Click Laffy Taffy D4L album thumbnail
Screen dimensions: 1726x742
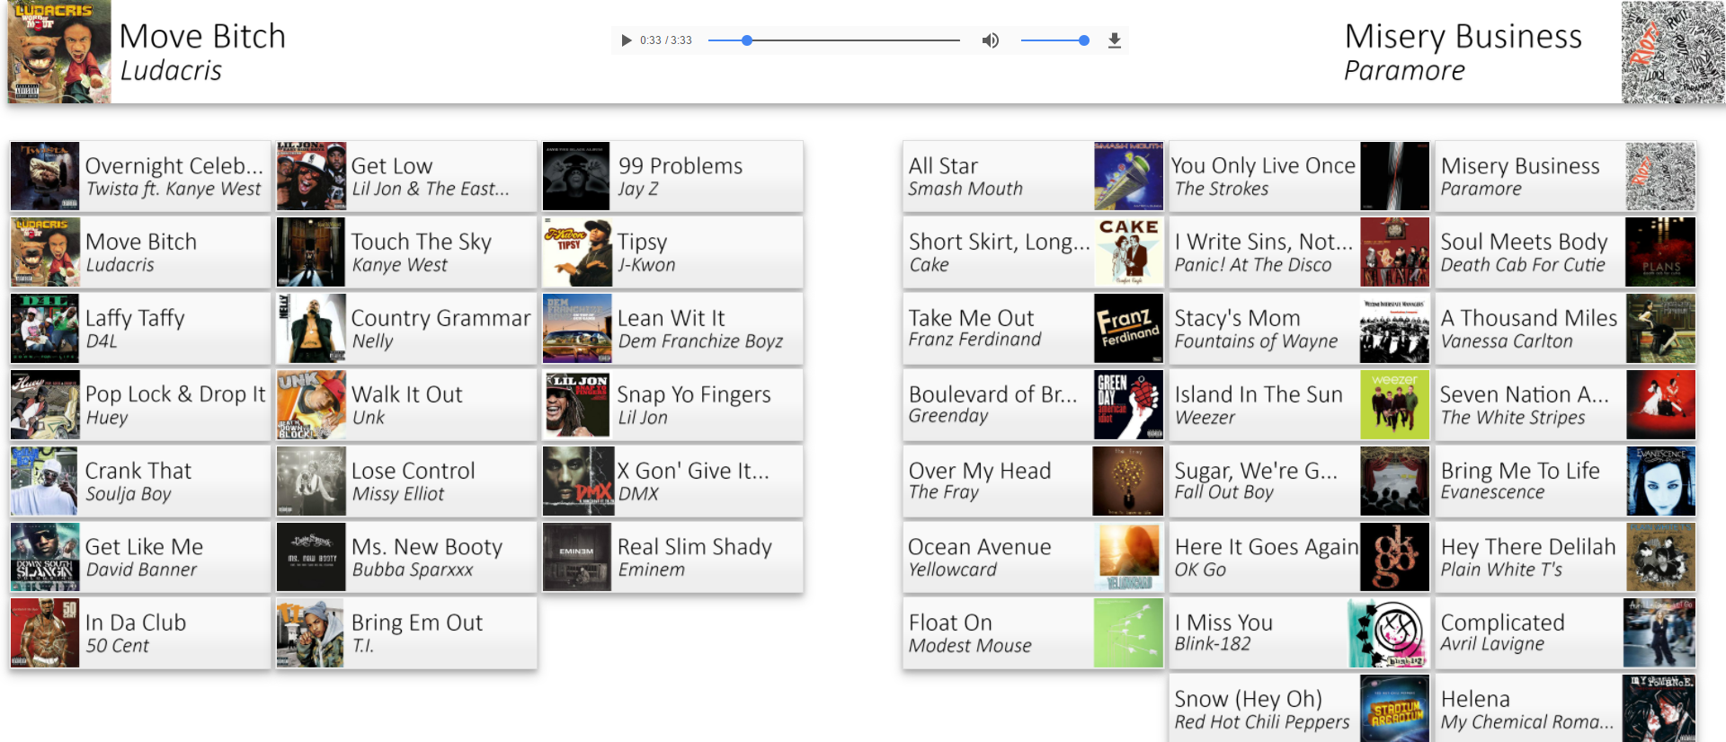coord(45,329)
